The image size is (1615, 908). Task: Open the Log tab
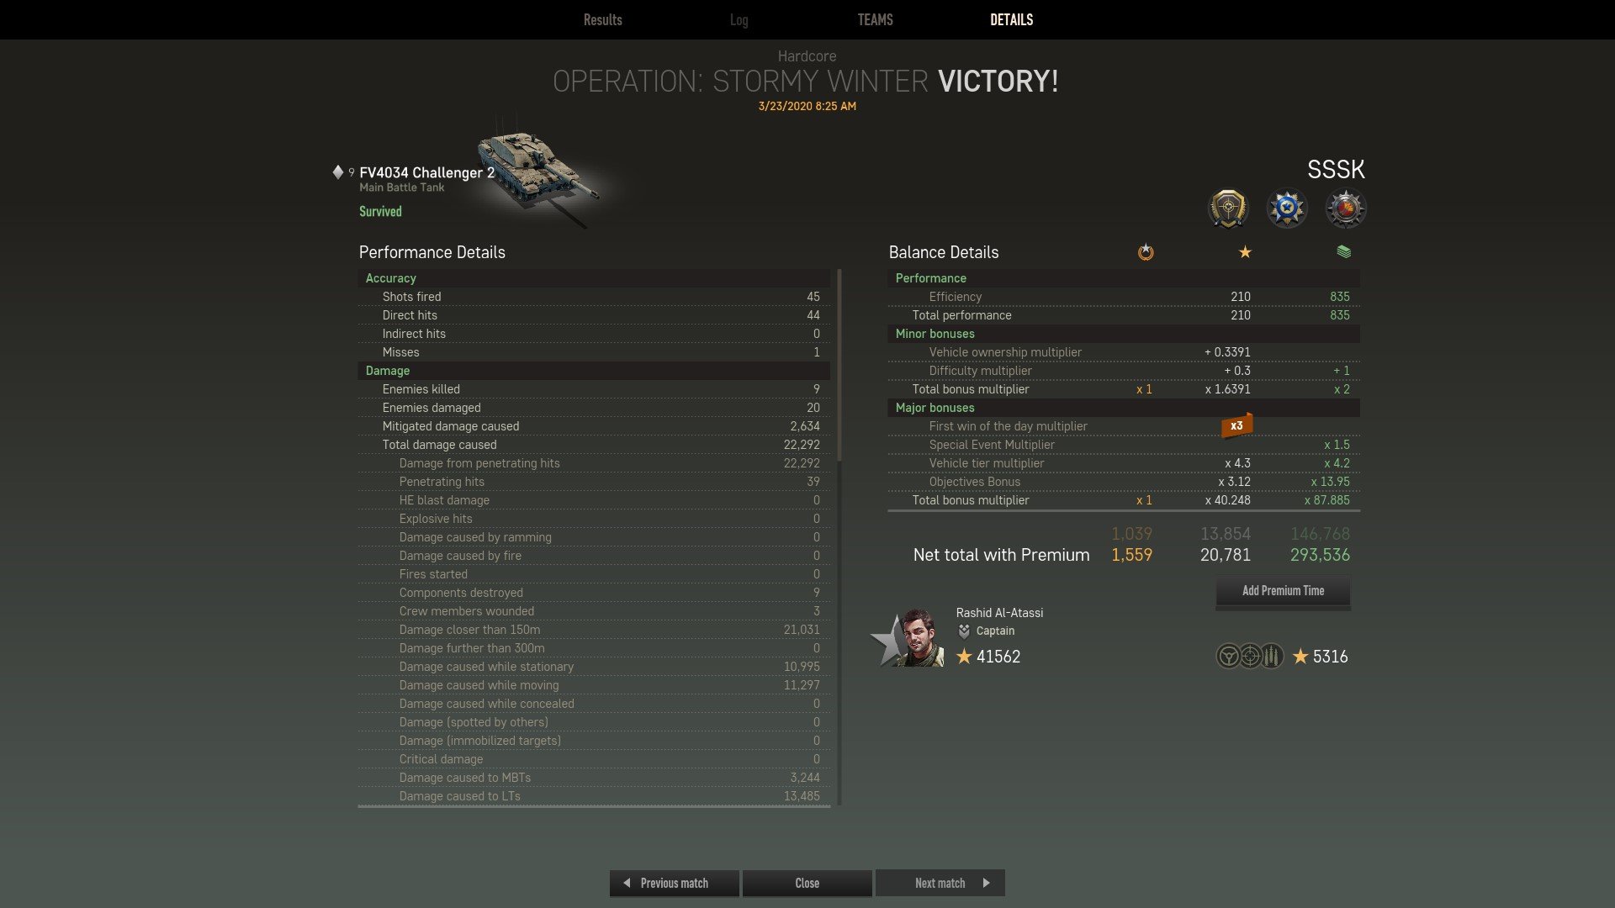[x=739, y=19]
